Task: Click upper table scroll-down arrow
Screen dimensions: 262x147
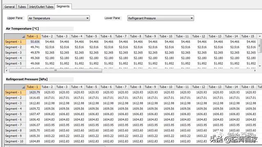Action: click(x=260, y=66)
